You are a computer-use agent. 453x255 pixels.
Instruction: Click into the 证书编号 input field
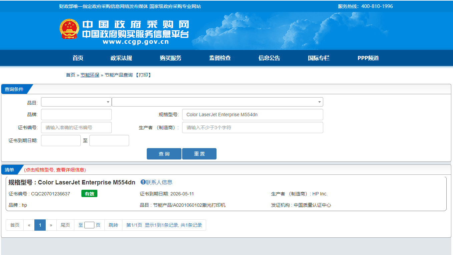76,127
